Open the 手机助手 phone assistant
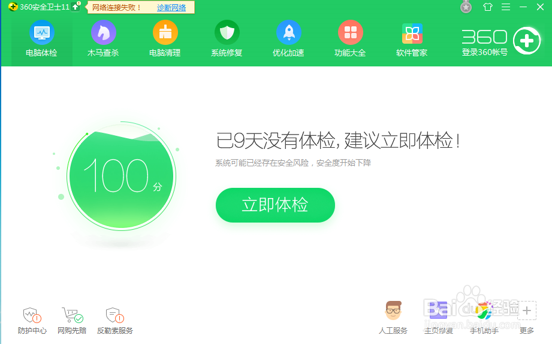552x344 pixels. [484, 318]
